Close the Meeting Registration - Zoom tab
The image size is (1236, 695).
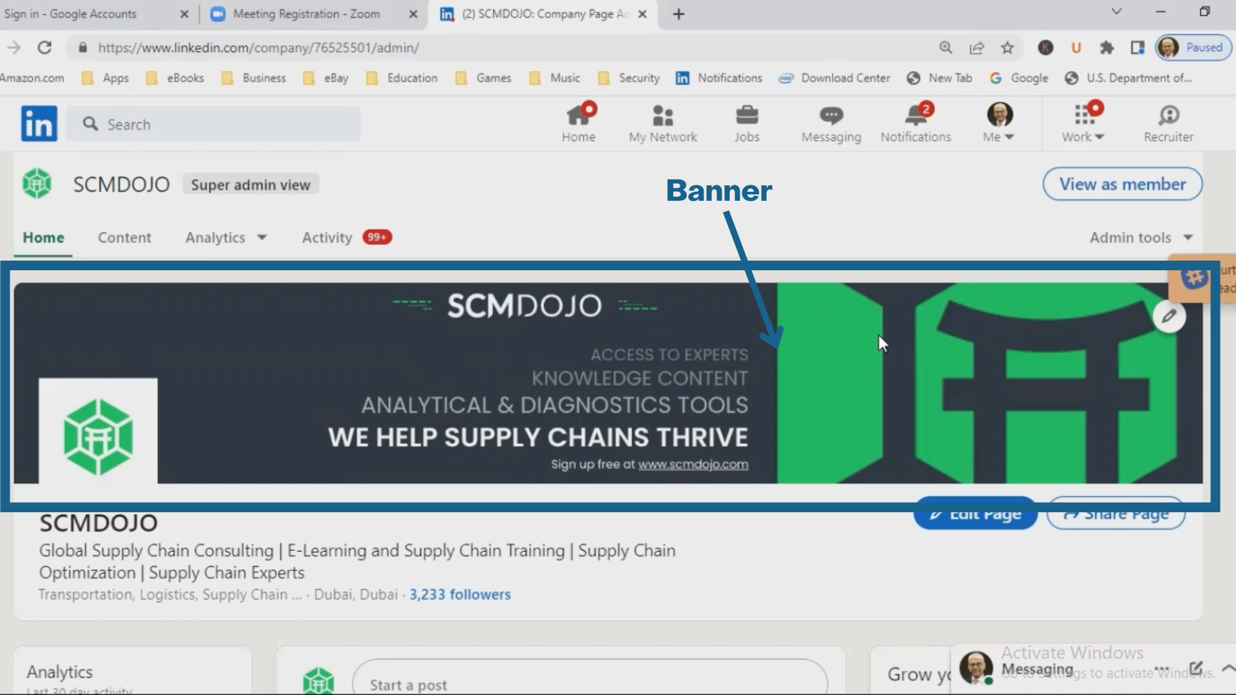click(413, 14)
